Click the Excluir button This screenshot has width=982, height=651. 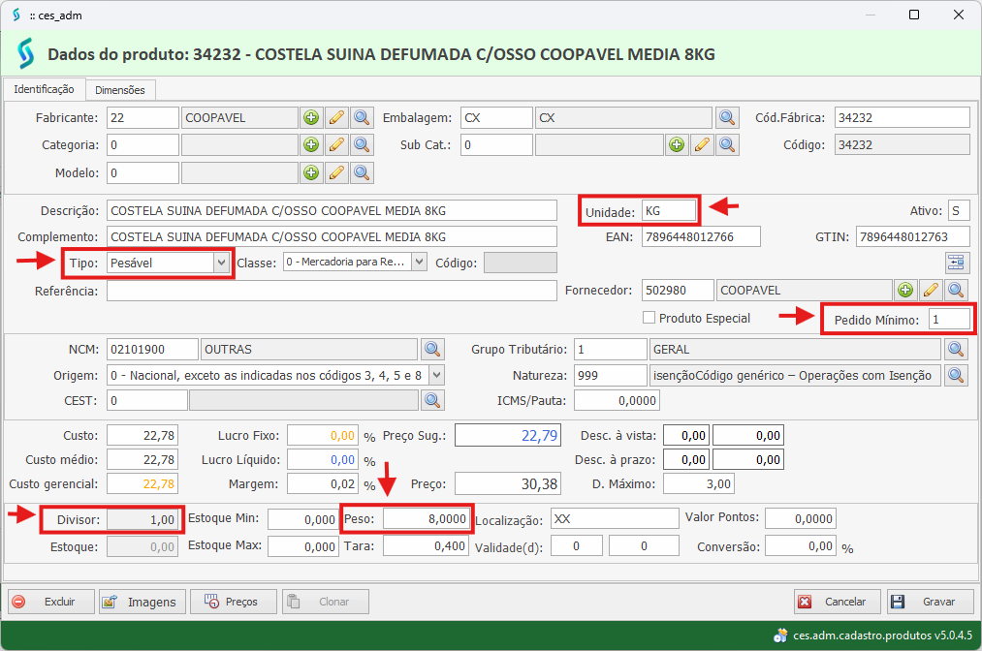(x=51, y=602)
